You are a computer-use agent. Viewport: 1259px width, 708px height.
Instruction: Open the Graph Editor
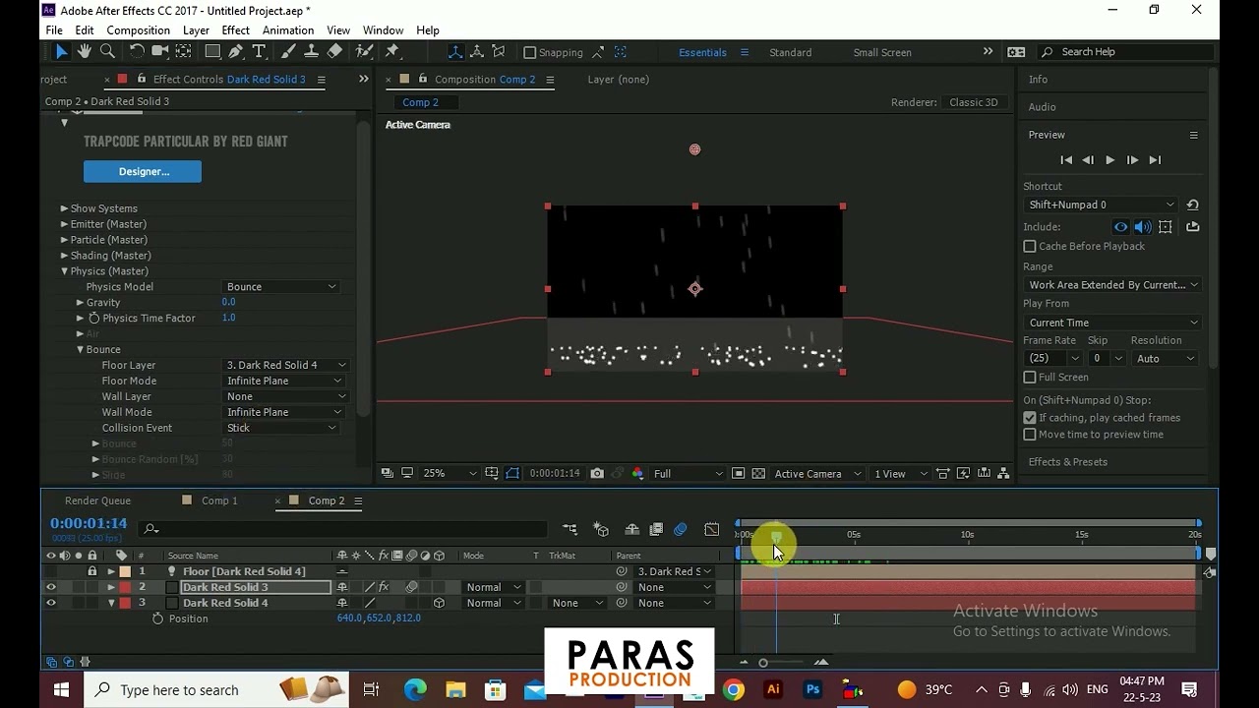coord(712,529)
